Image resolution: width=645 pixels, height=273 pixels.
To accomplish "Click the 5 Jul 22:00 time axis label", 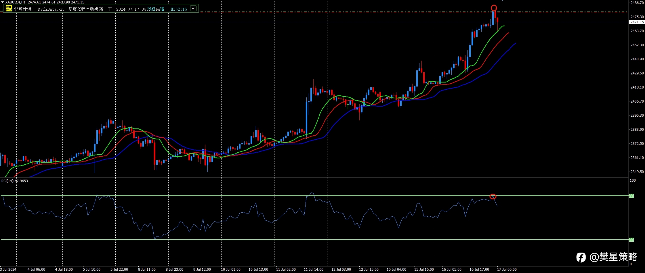I will [119, 270].
